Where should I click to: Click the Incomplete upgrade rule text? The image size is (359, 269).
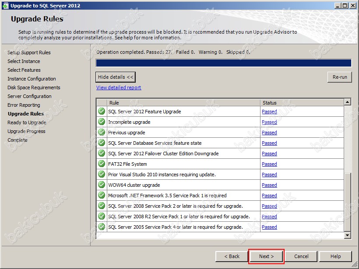click(129, 122)
